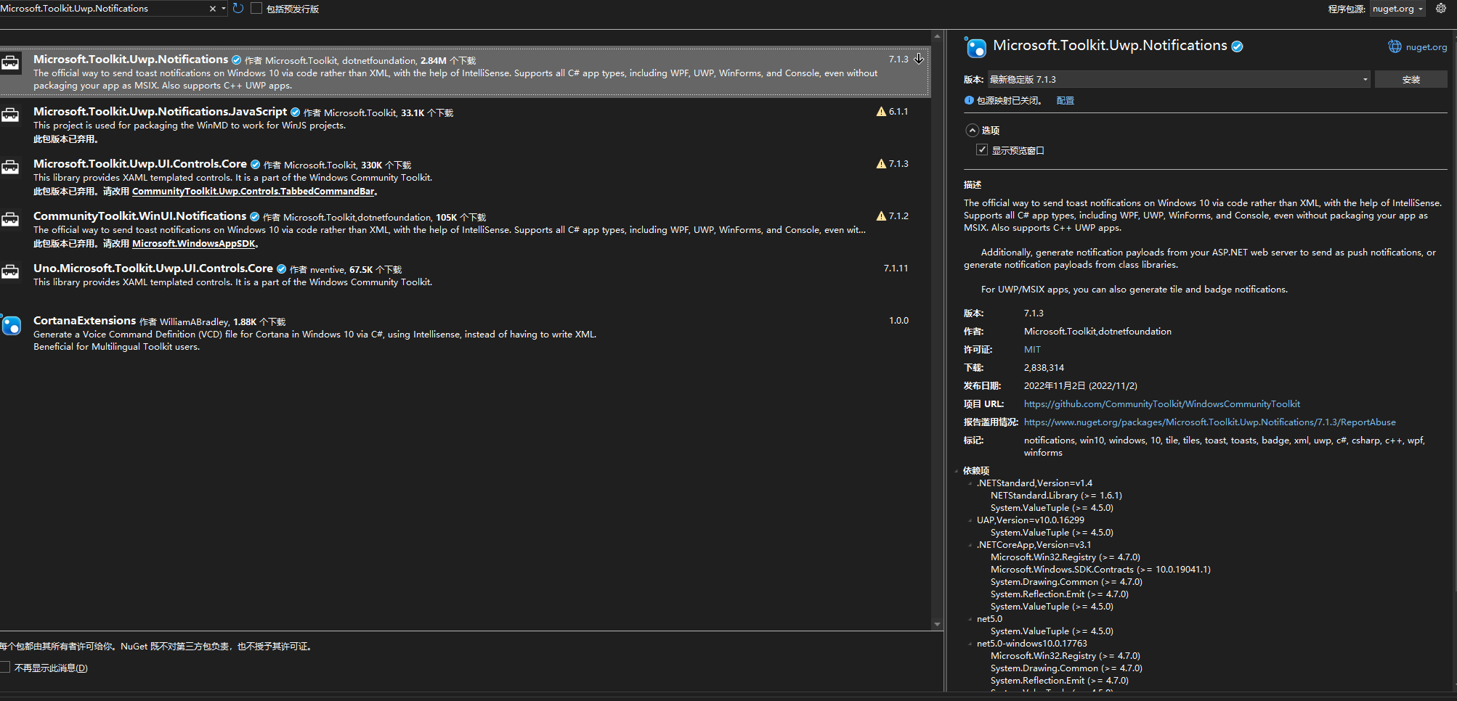Click the install arrow icon next to version 7.1.3
1457x701 pixels.
click(919, 59)
